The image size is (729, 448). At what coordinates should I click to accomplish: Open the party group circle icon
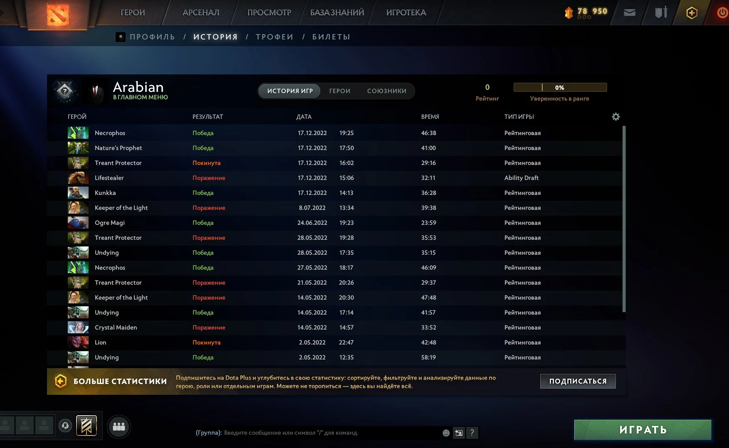[x=119, y=426]
